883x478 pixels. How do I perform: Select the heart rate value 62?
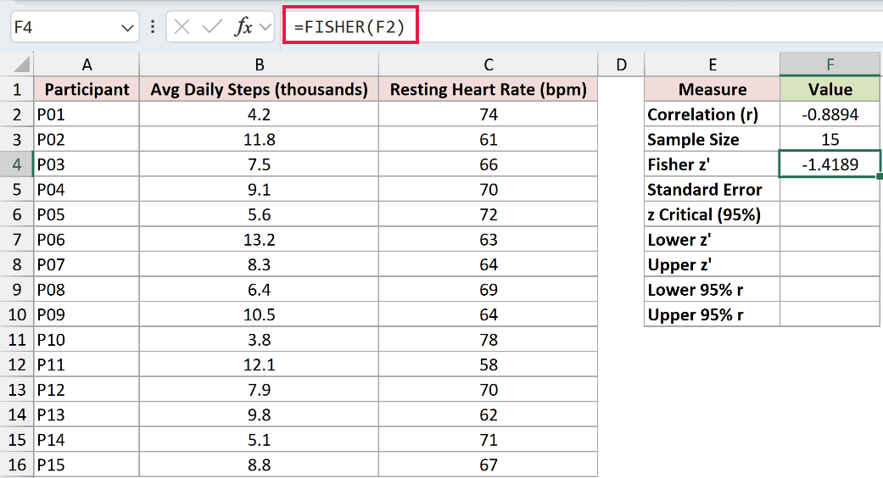click(x=489, y=414)
